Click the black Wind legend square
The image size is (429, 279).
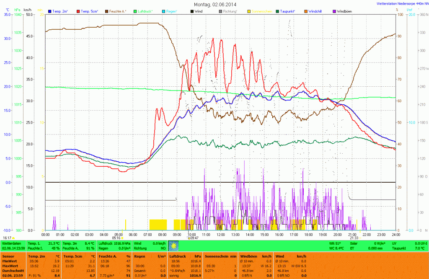tap(192, 10)
